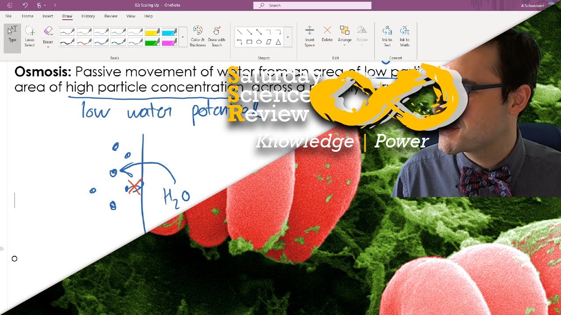Select the straight line shape
This screenshot has width=561, height=315.
pyautogui.click(x=239, y=32)
